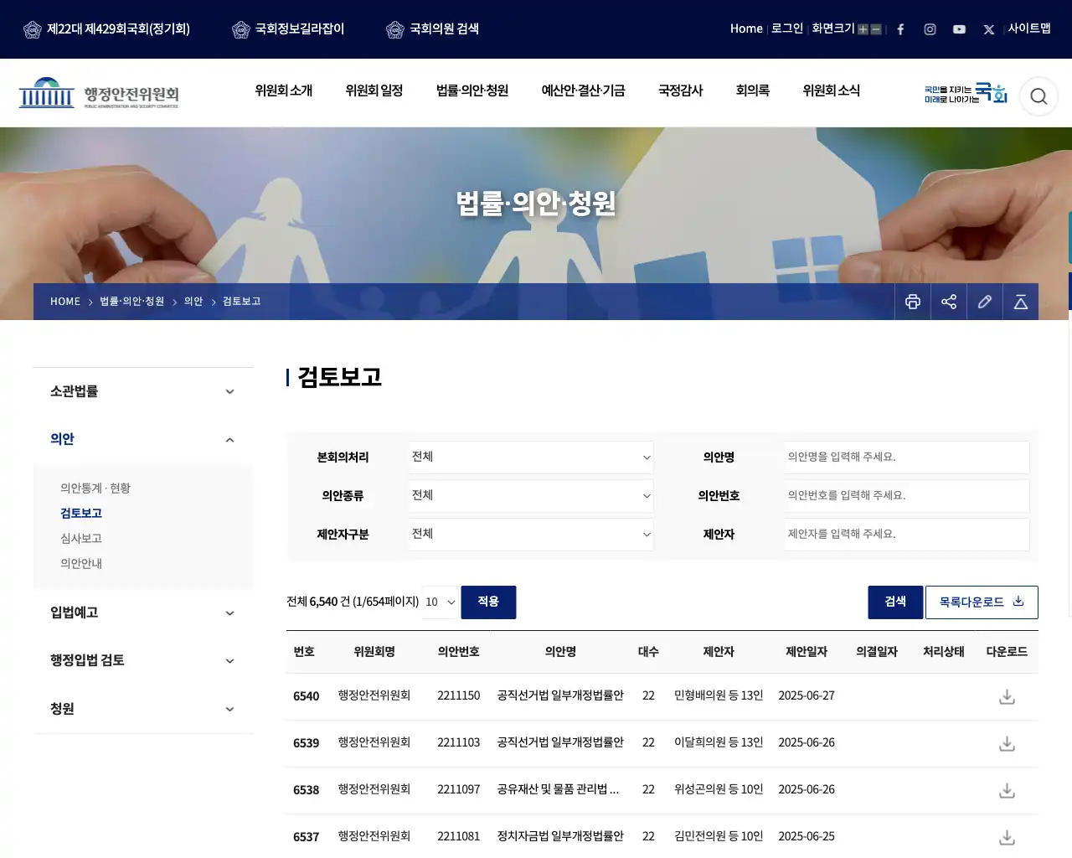Open 예산안·결산·기금 menu
This screenshot has height=858, width=1072.
(x=584, y=90)
